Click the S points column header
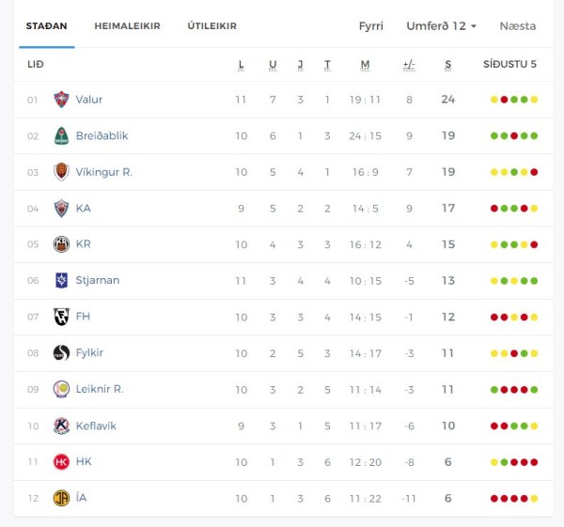The height and width of the screenshot is (527, 564). click(x=447, y=65)
